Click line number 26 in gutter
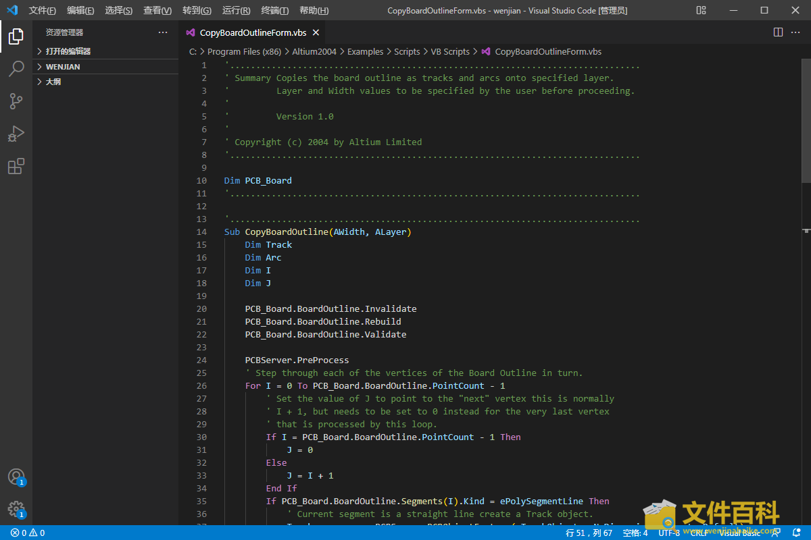 [x=201, y=386]
